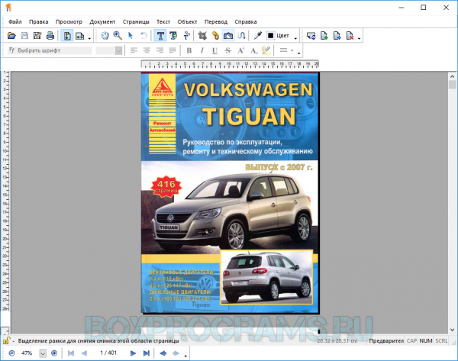The width and height of the screenshot is (458, 361).
Task: Select the Zoom magnifier tool
Action: tap(118, 36)
